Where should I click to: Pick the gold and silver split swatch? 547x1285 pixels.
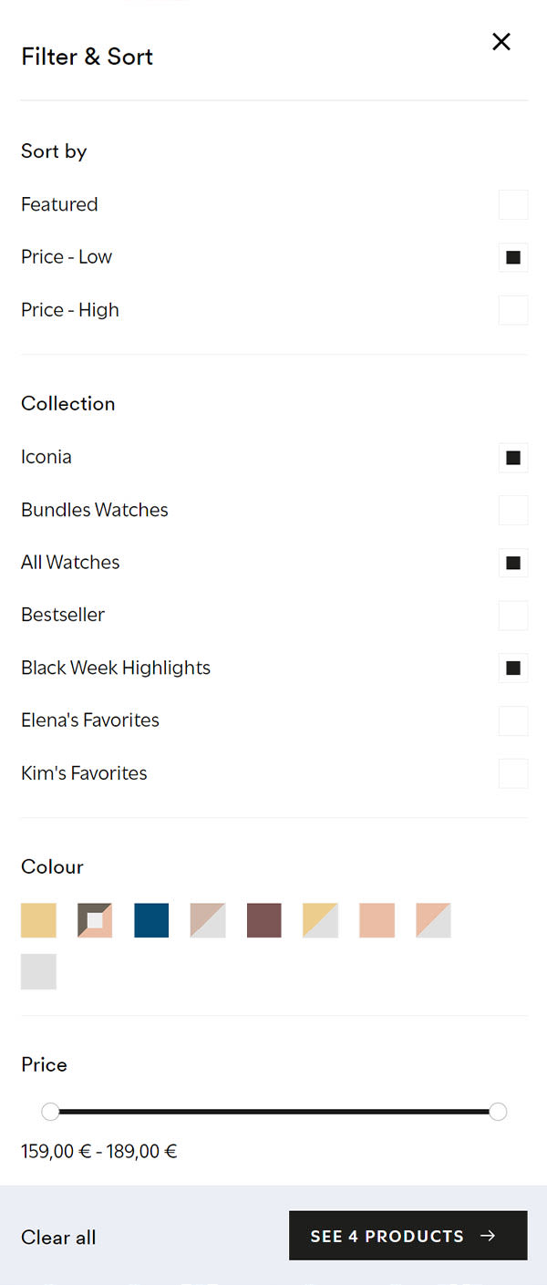tap(321, 920)
